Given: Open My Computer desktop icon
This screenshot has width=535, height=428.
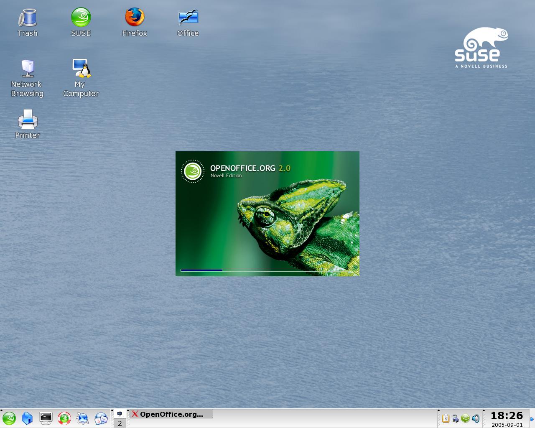Looking at the screenshot, I should pyautogui.click(x=81, y=79).
